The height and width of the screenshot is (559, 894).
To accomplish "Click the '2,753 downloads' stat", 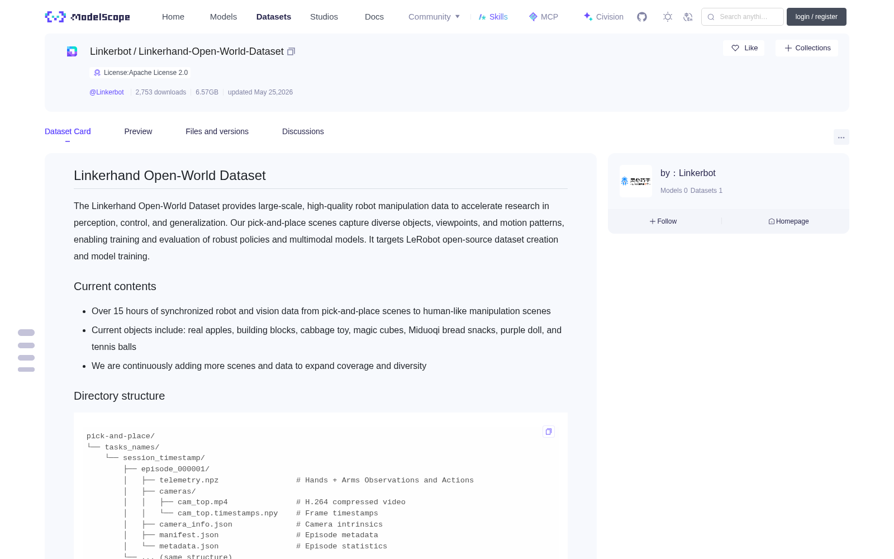I will click(161, 92).
